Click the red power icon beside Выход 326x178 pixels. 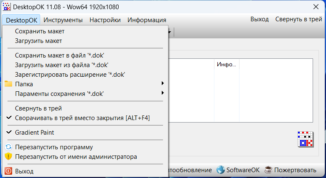click(8, 171)
